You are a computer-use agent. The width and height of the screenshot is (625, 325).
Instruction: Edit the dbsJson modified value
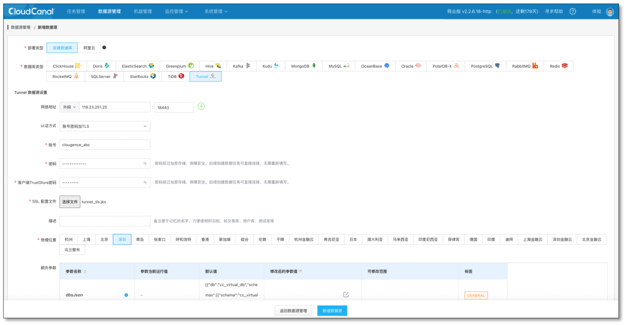[346, 294]
